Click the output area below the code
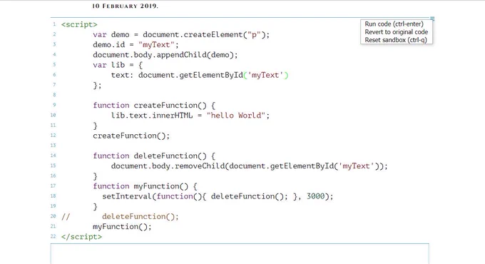This screenshot has width=485, height=264. point(240,254)
